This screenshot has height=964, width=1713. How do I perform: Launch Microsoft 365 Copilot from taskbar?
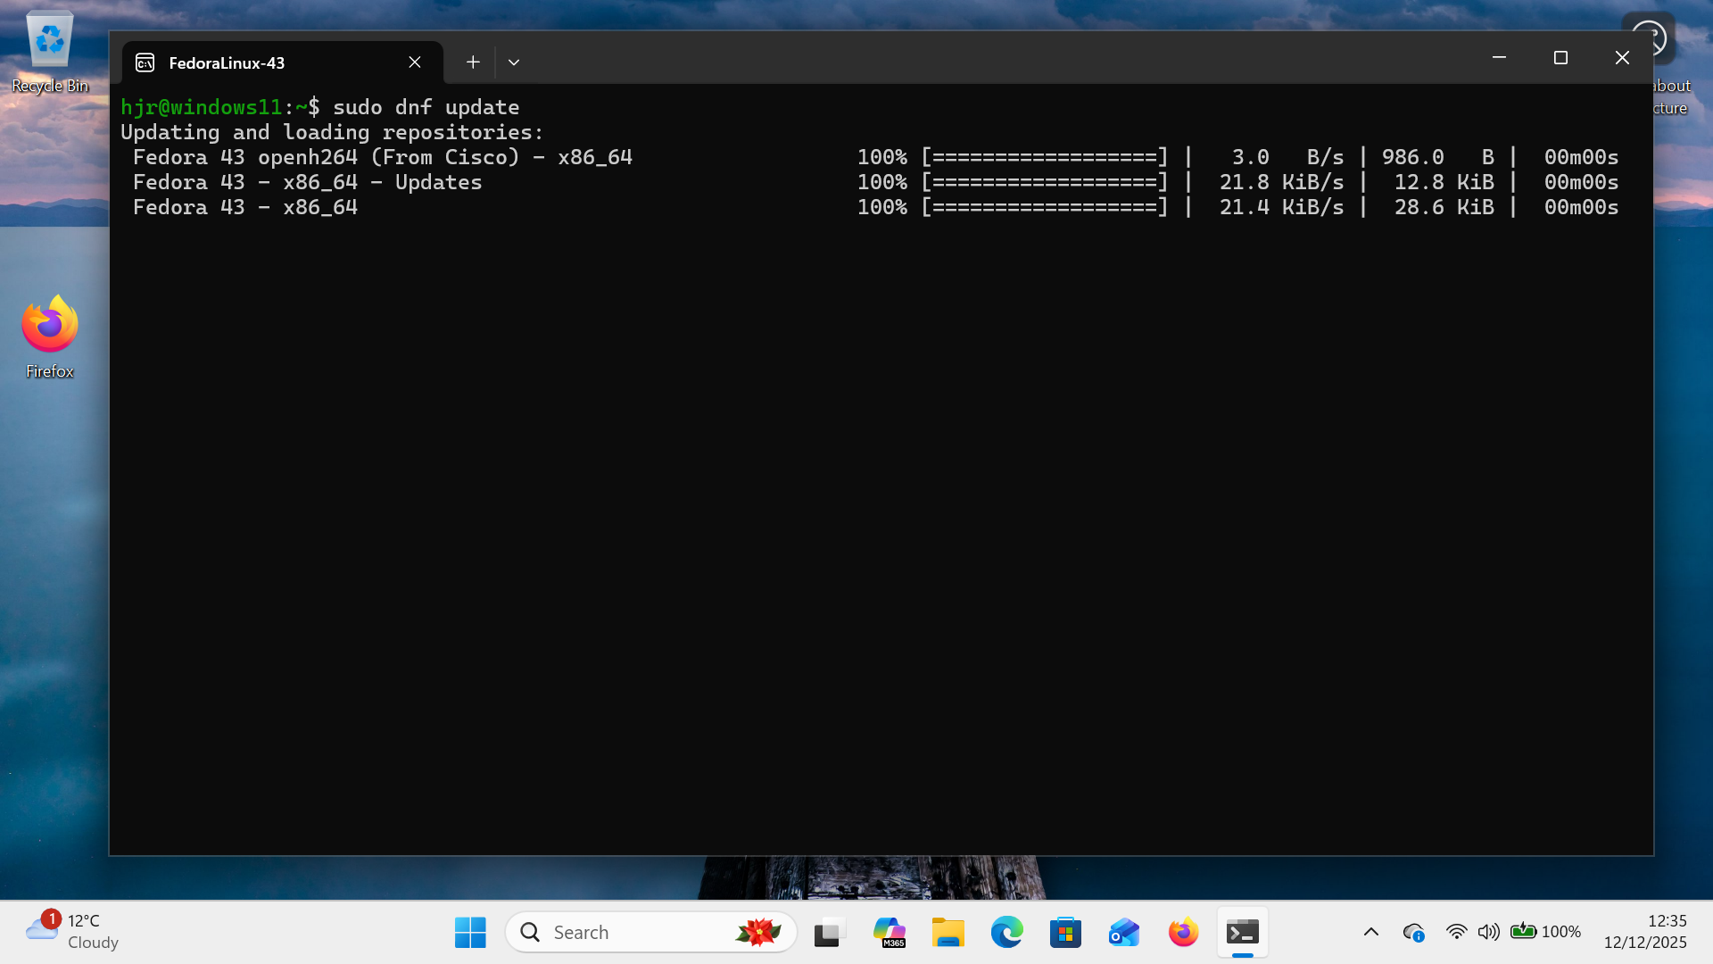point(889,933)
